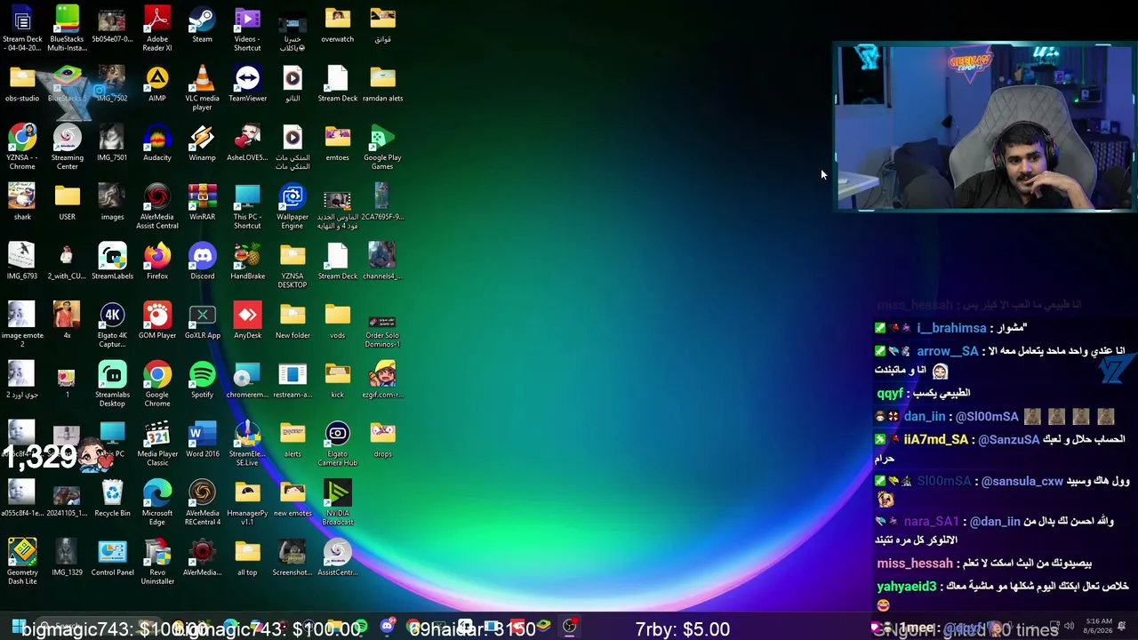Select the ramdan alets folder
Viewport: 1138px width, 640px height.
(x=382, y=84)
